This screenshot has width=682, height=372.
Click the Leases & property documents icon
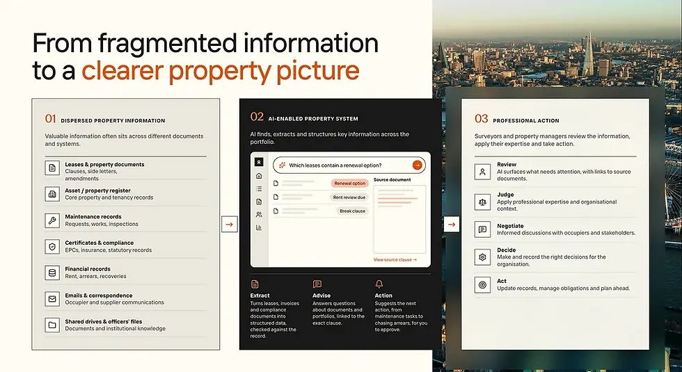click(52, 168)
